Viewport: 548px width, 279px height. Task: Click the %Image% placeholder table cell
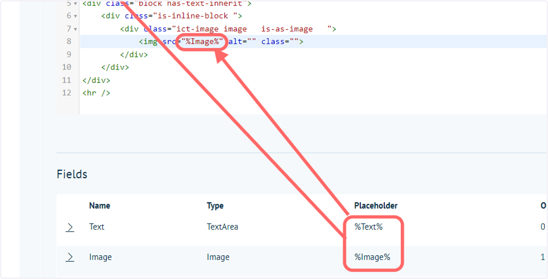point(372,257)
